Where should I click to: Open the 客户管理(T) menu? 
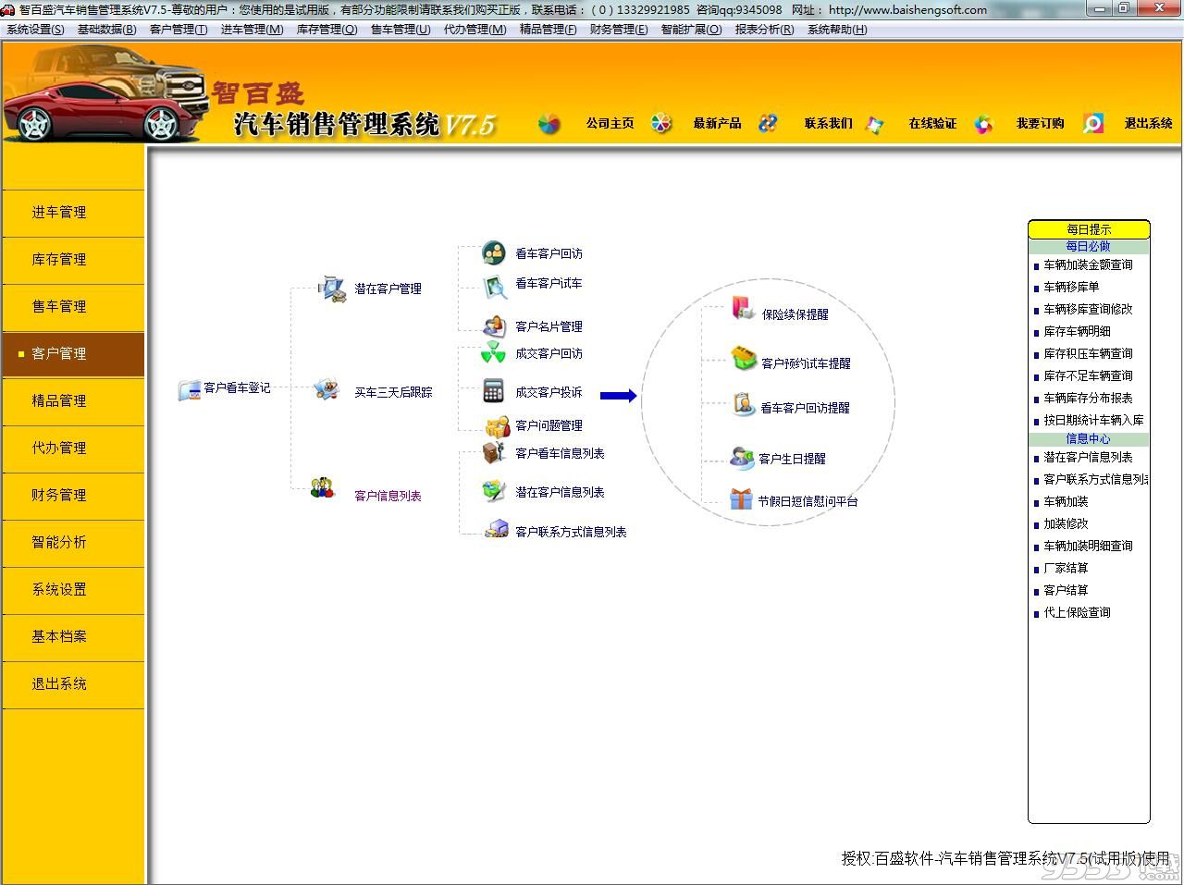click(179, 29)
